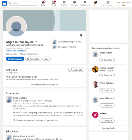This screenshot has height=140, width=132.
Task: Connect with Moncef Belamri
Action: click(x=107, y=106)
